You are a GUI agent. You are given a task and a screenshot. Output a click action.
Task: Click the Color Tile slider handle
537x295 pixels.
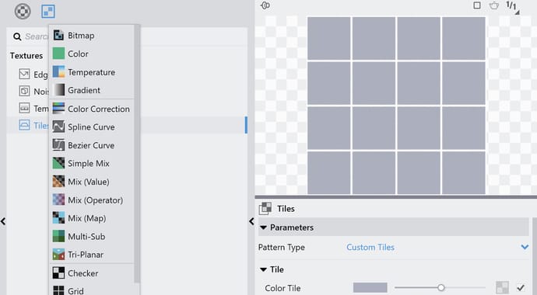(x=441, y=288)
